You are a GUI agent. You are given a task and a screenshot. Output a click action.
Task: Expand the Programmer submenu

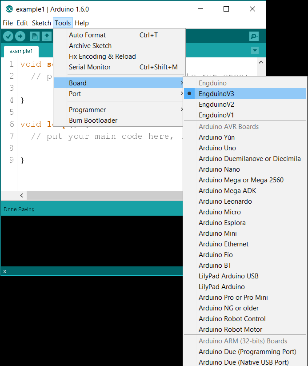119,110
